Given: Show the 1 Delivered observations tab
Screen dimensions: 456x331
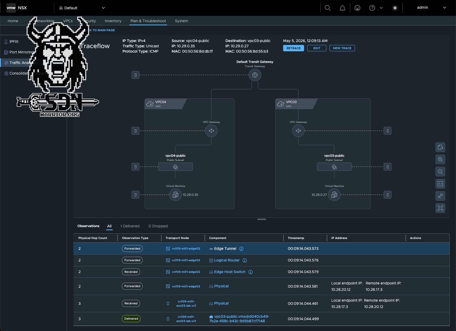Looking at the screenshot, I should pyautogui.click(x=130, y=226).
